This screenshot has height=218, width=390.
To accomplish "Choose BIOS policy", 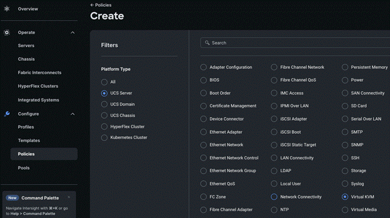I will [203, 80].
